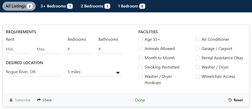Toggle the Garage / Carport checkbox
The image size is (252, 109).
197,48
